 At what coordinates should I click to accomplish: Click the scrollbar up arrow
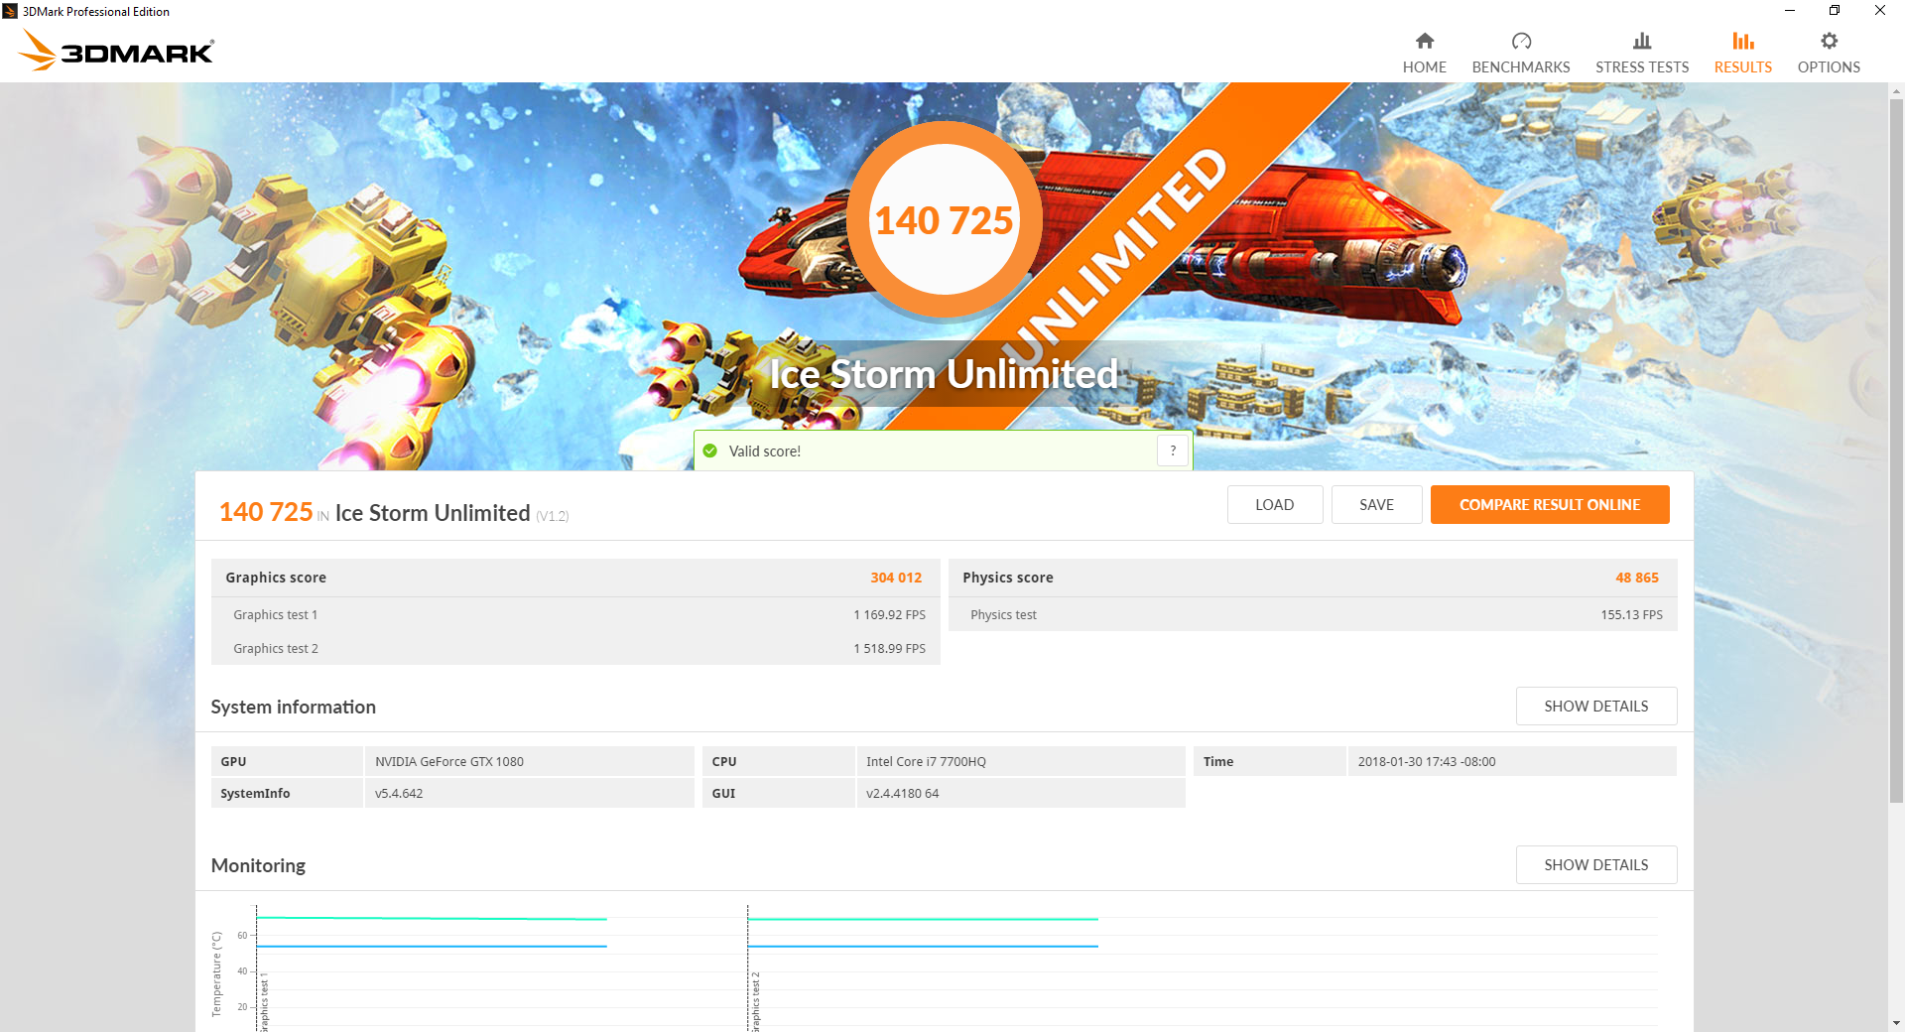[1896, 91]
